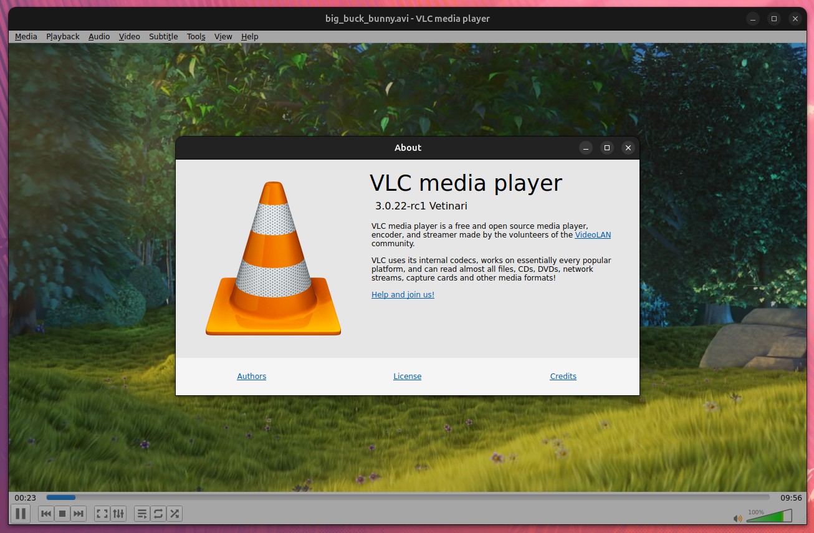Minimize the About dialog window

tap(586, 148)
